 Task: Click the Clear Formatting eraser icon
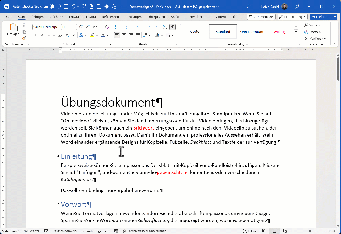click(107, 27)
